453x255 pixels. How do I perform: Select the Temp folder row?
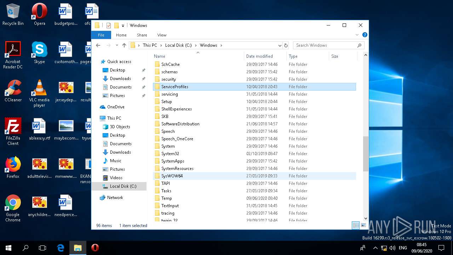coord(254,198)
